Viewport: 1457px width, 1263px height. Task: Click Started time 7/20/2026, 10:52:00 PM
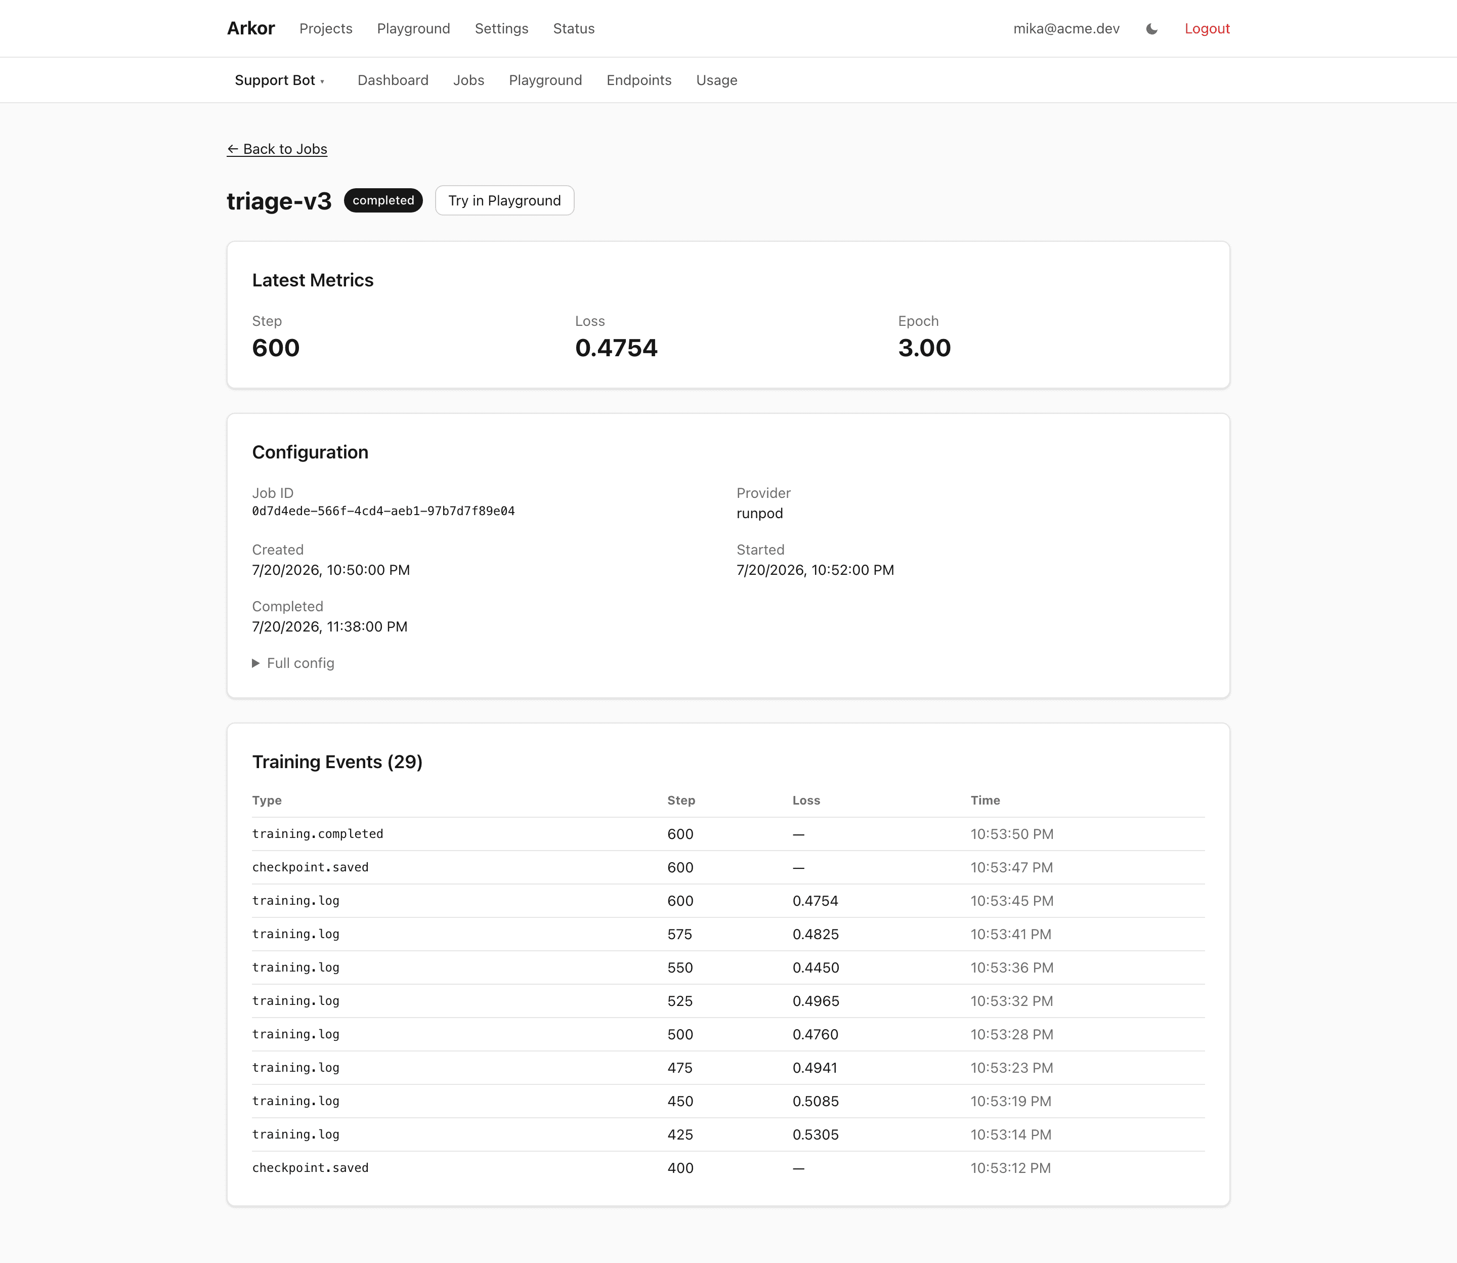(x=815, y=570)
